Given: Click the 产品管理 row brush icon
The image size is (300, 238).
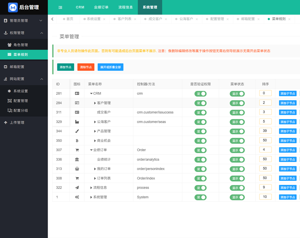Looking at the screenshot, I should click(77, 131).
